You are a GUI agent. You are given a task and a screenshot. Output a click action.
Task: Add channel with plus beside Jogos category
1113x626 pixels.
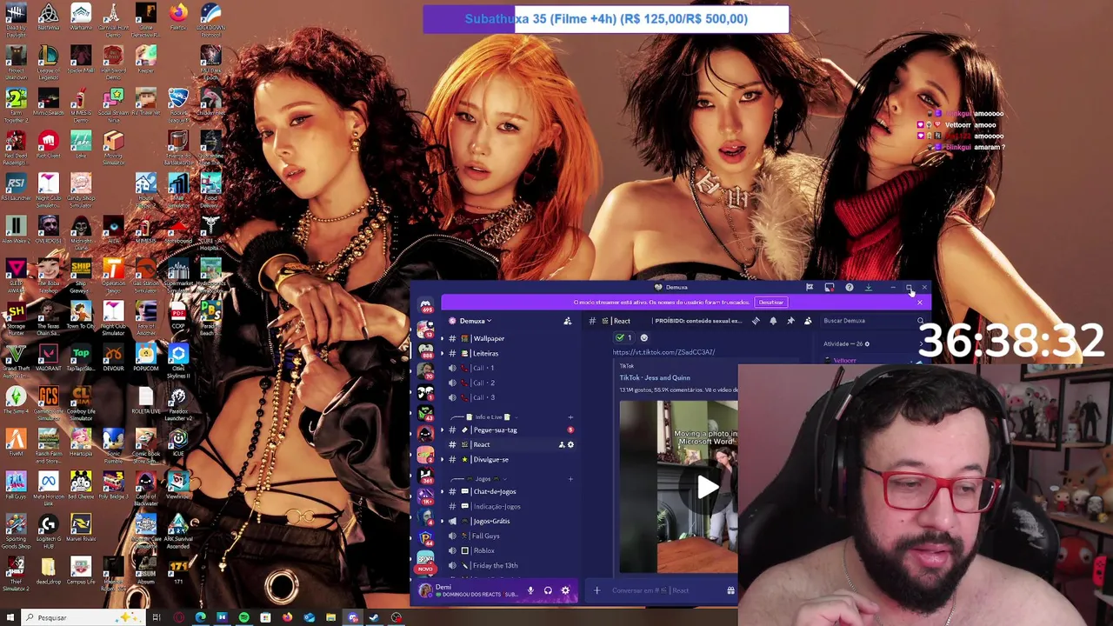pyautogui.click(x=570, y=479)
